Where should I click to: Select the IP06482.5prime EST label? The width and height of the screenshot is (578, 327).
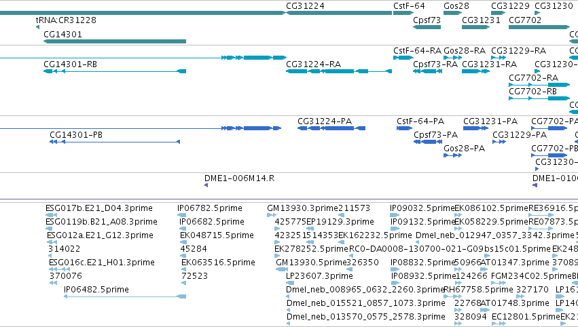(x=96, y=290)
